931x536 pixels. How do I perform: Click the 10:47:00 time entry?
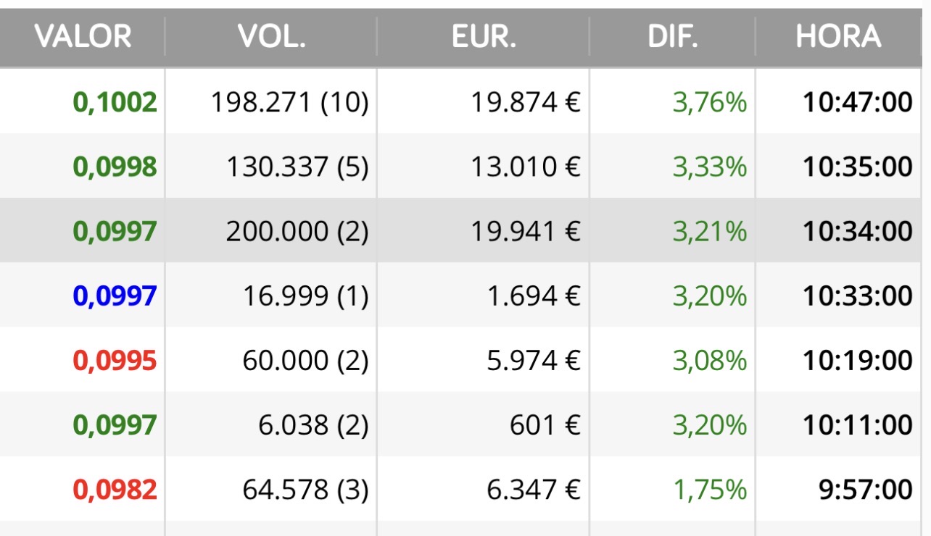tap(857, 103)
